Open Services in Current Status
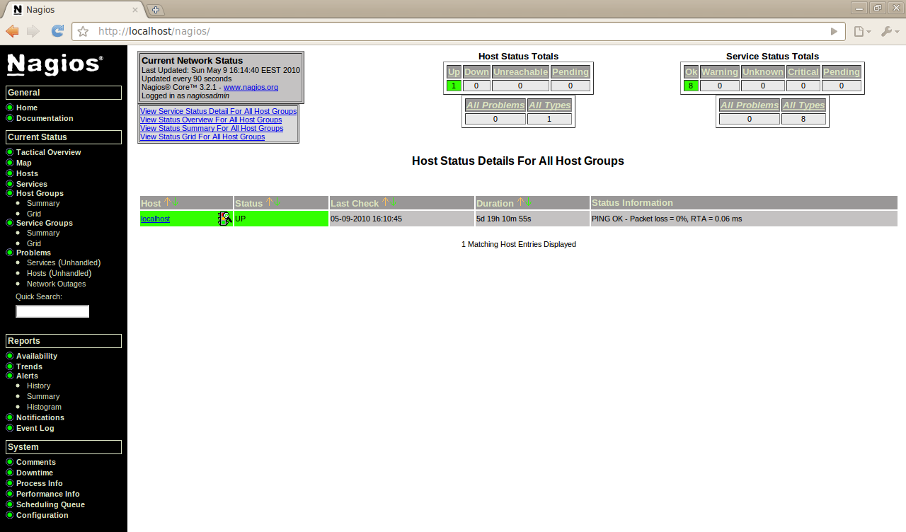 (x=32, y=184)
